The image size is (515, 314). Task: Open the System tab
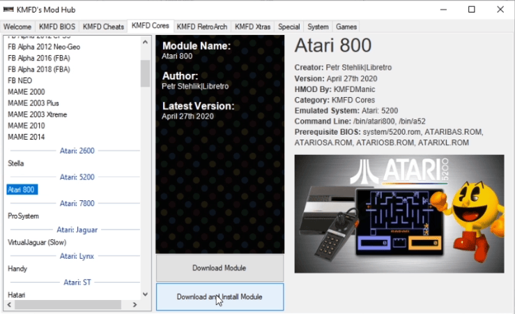[x=318, y=27]
